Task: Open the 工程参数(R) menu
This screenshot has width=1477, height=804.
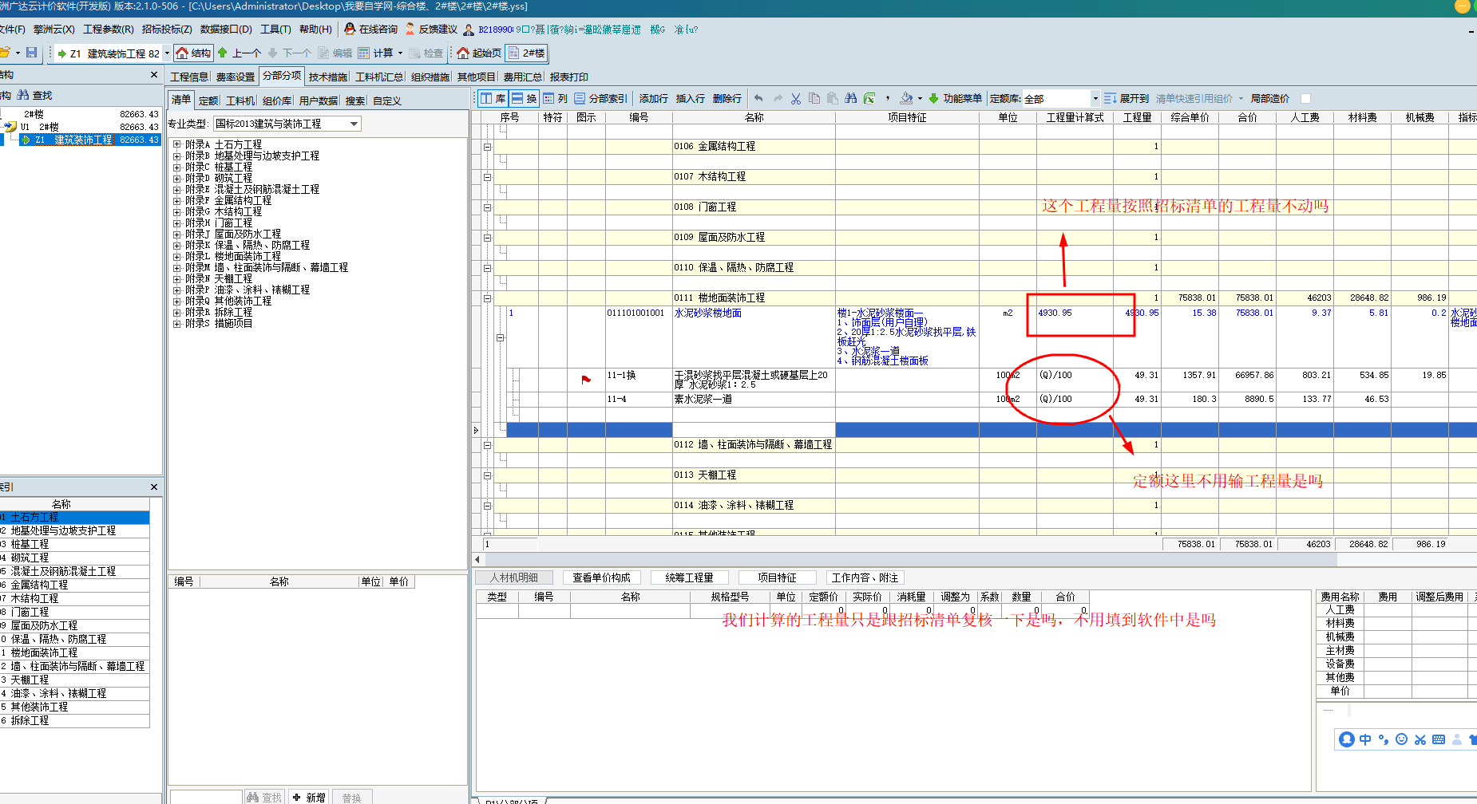Action: tap(109, 30)
